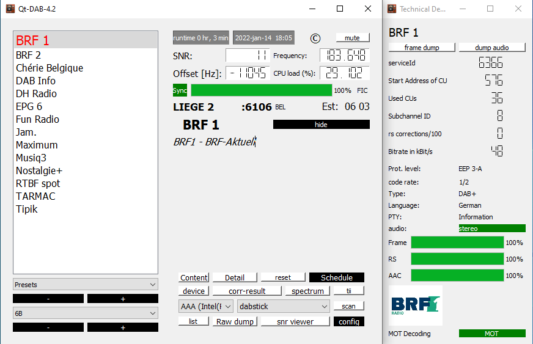This screenshot has height=344, width=533.
Task: Click the reset button
Action: tap(283, 277)
